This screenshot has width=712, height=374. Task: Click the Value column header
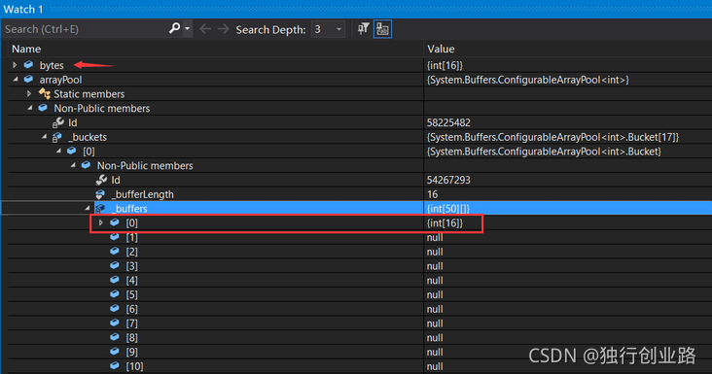pyautogui.click(x=441, y=49)
